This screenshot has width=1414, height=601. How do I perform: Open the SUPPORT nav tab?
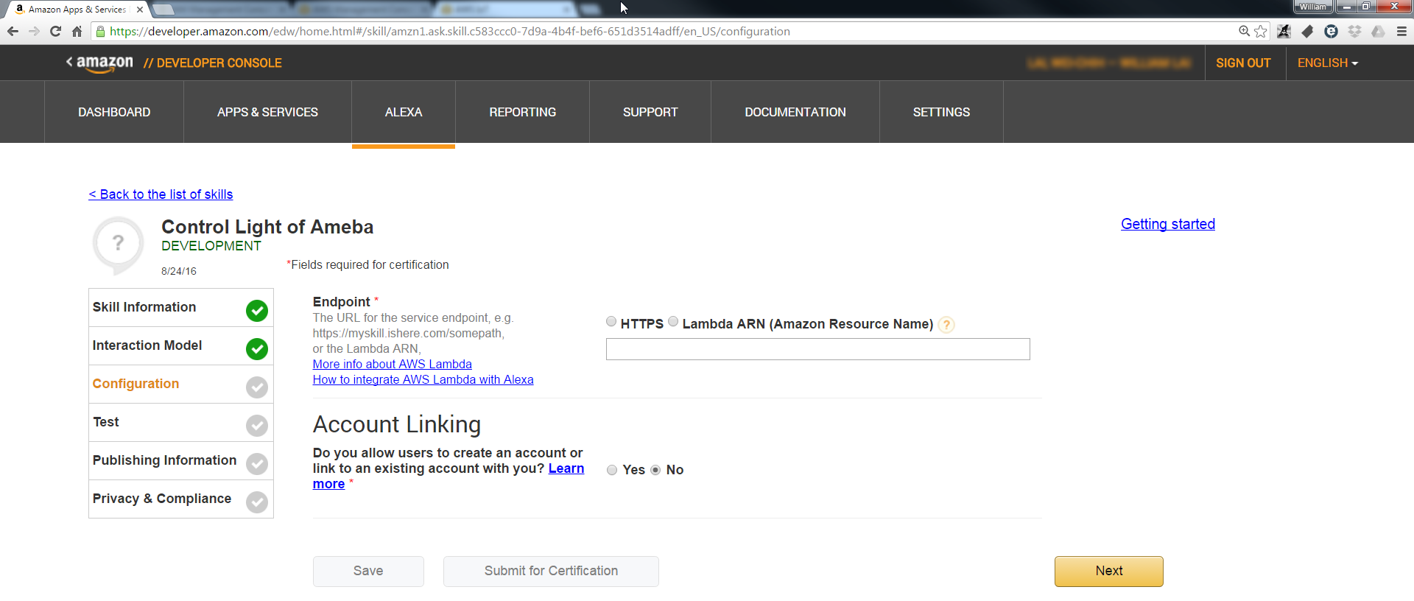click(x=650, y=112)
